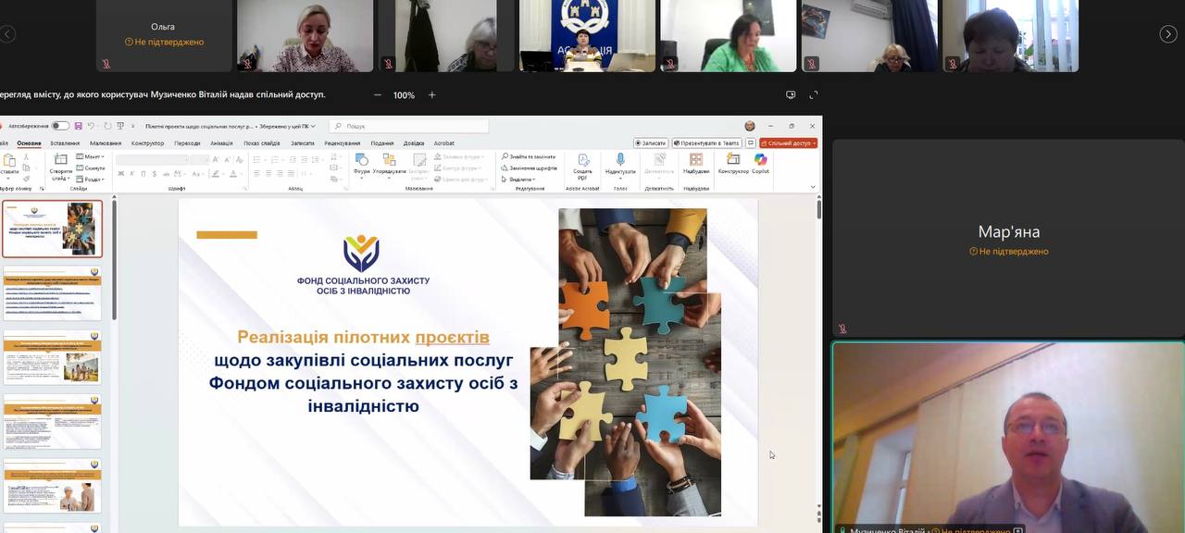This screenshot has height=533, width=1185.
Task: Show next participants with right arrow
Action: click(1168, 34)
